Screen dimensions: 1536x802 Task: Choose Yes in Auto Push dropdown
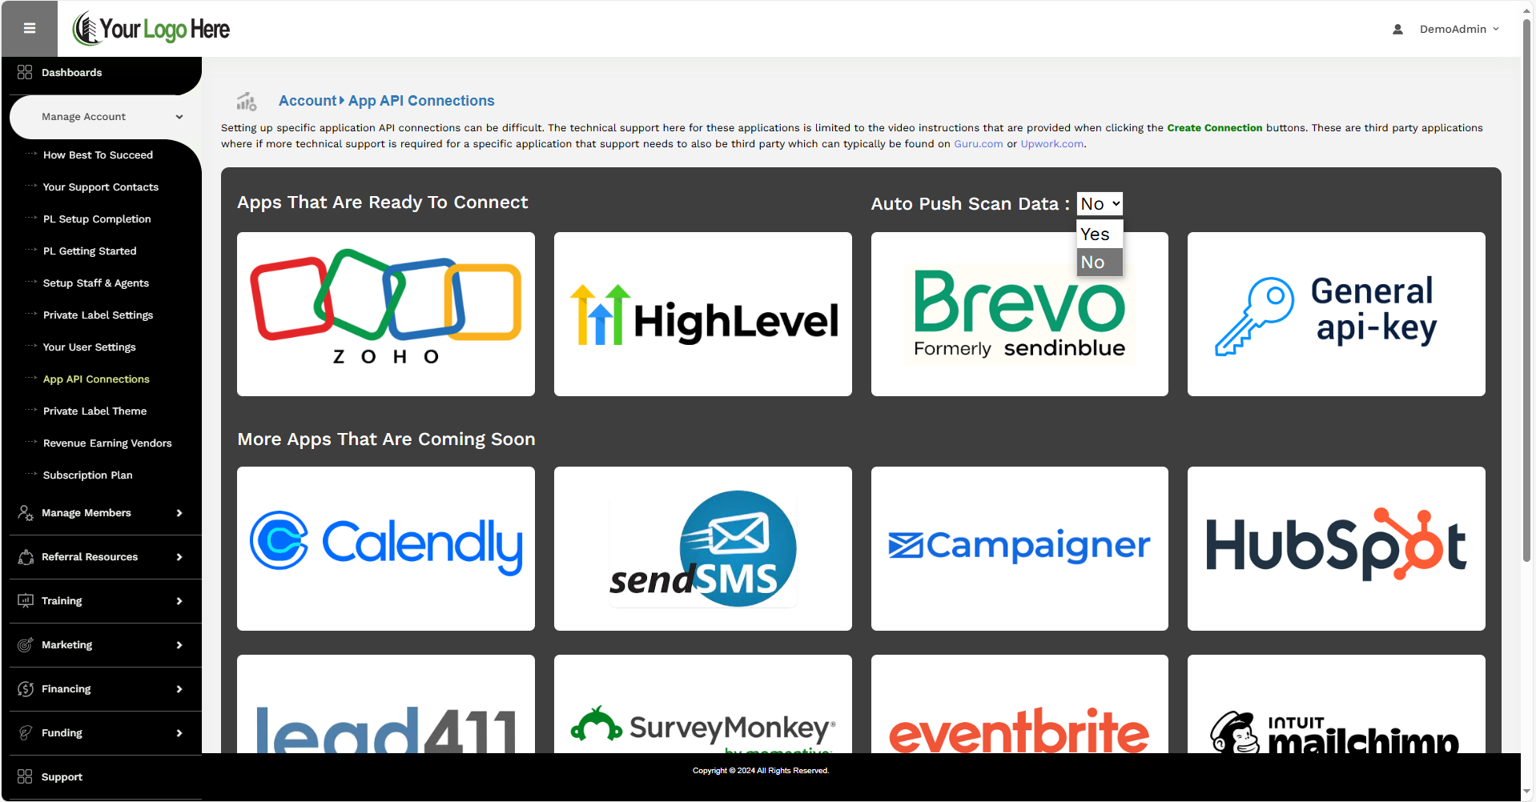1100,235
